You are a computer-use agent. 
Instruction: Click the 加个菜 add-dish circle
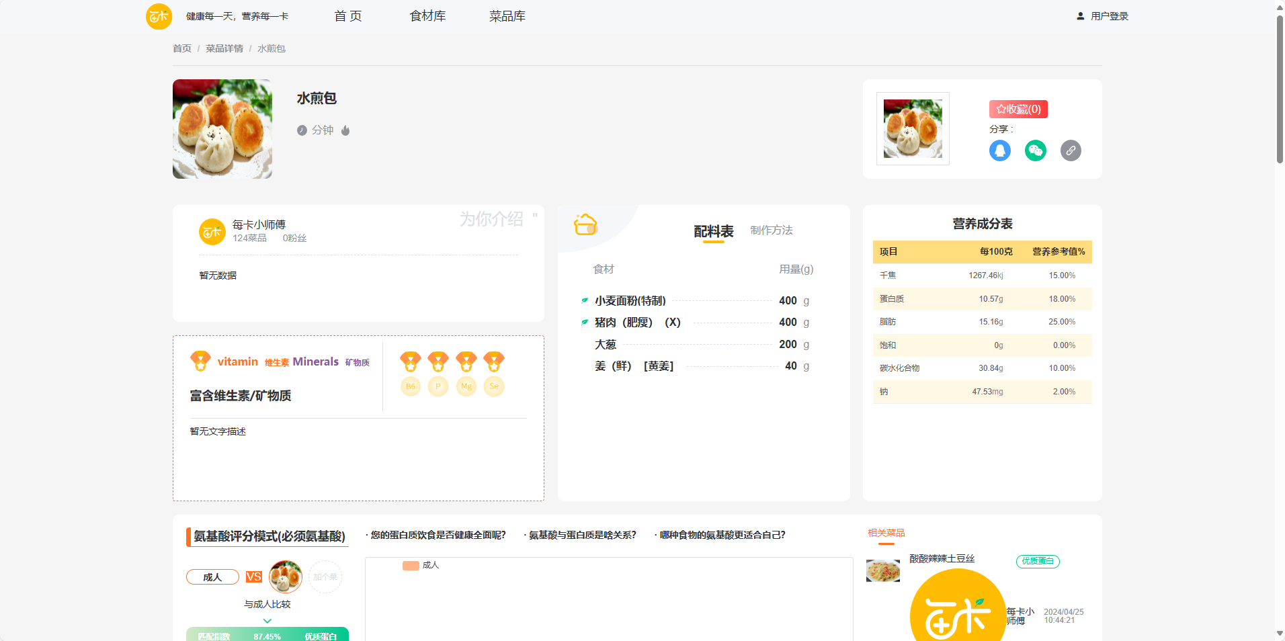point(325,576)
